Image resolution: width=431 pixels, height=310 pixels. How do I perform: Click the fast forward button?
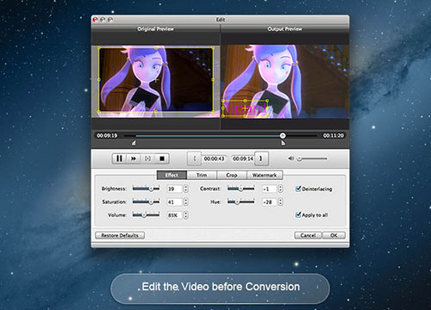tap(134, 158)
